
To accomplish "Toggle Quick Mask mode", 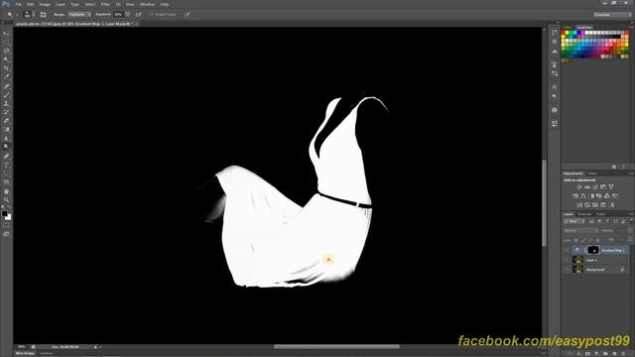I will (x=6, y=225).
